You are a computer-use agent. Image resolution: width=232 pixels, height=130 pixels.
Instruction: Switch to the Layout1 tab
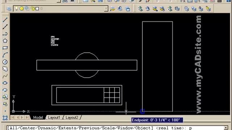click(x=54, y=117)
